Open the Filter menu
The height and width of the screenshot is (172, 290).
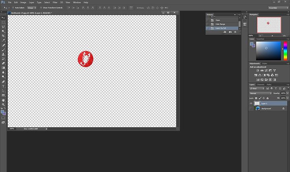(x=55, y=2)
